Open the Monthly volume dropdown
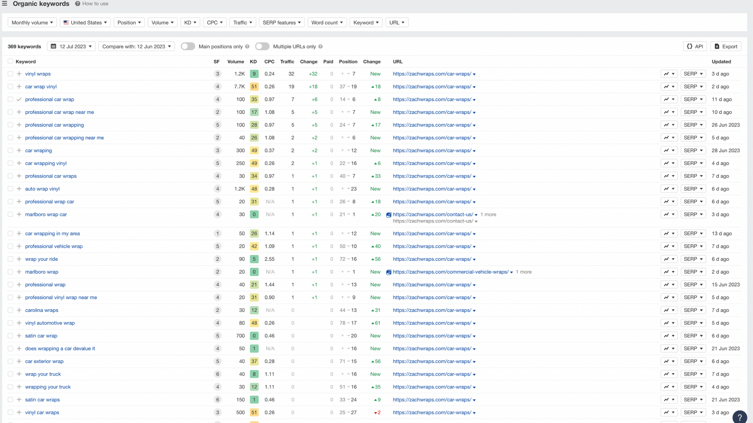Viewport: 753px width, 423px height. (32, 22)
